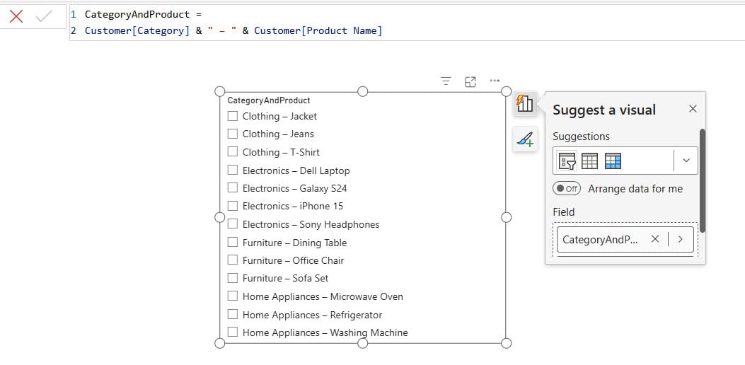Check Electronics – Galaxy S24
This screenshot has height=365, width=745.
232,187
